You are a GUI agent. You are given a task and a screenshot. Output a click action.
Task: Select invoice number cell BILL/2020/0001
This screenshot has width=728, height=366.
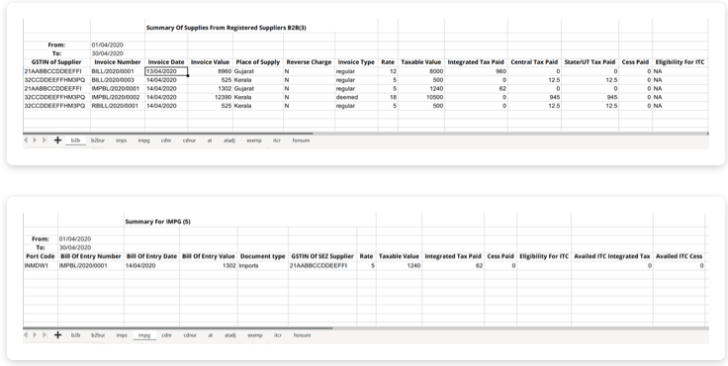(118, 71)
